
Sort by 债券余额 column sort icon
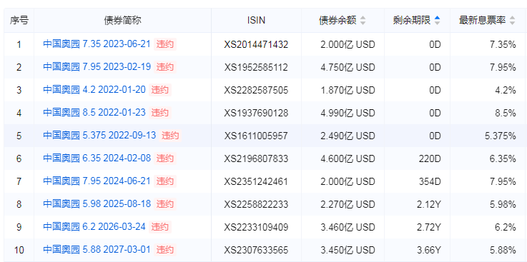(x=363, y=21)
